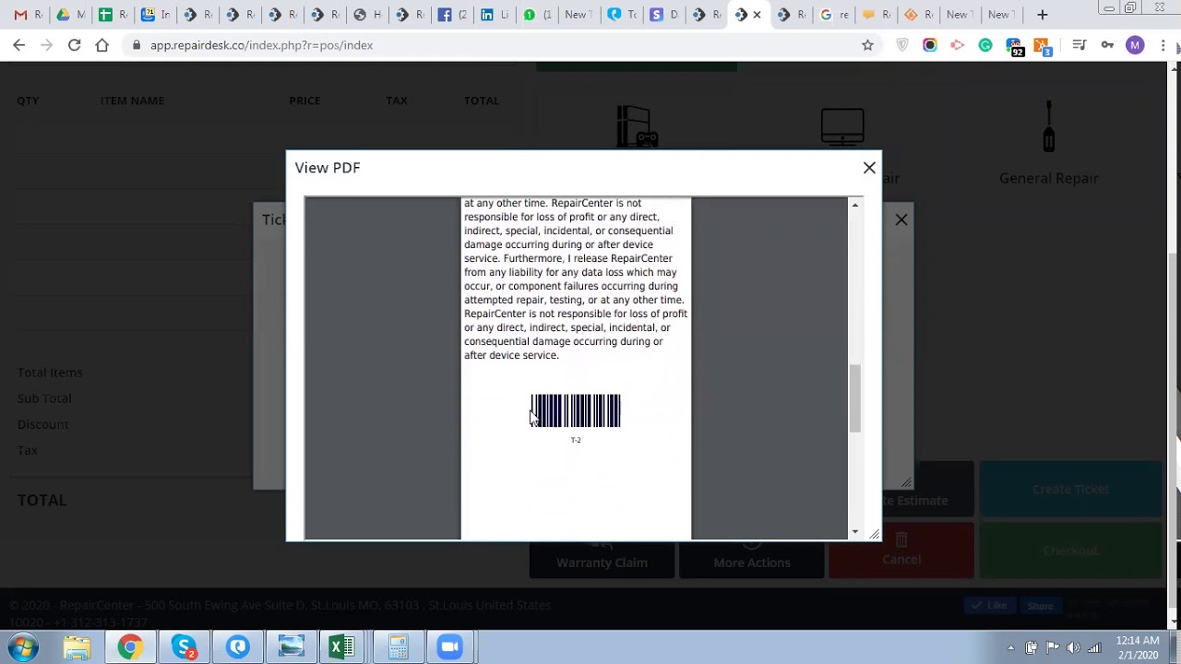The width and height of the screenshot is (1181, 664).
Task: Close the active RepairDesk tab
Action: pyautogui.click(x=758, y=15)
